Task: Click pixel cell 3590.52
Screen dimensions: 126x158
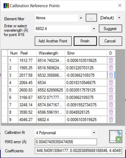Action: [27, 112]
